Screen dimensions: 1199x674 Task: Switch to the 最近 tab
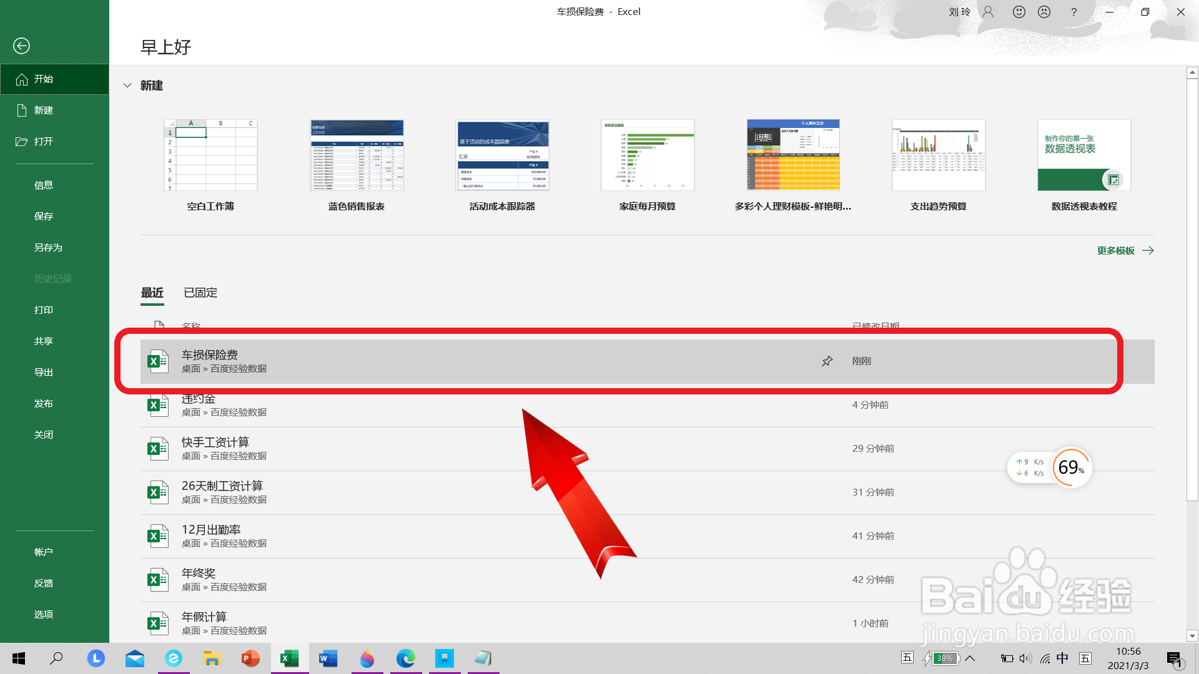(x=152, y=293)
